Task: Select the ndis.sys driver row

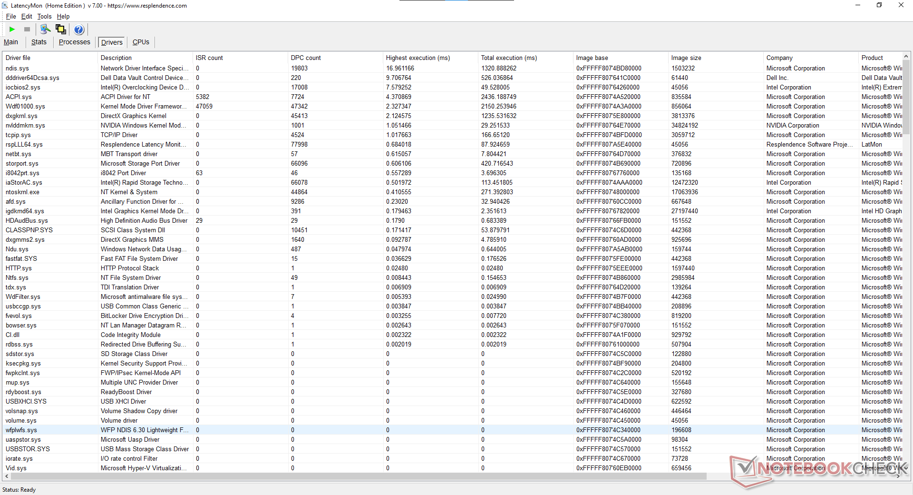Action: pos(453,68)
